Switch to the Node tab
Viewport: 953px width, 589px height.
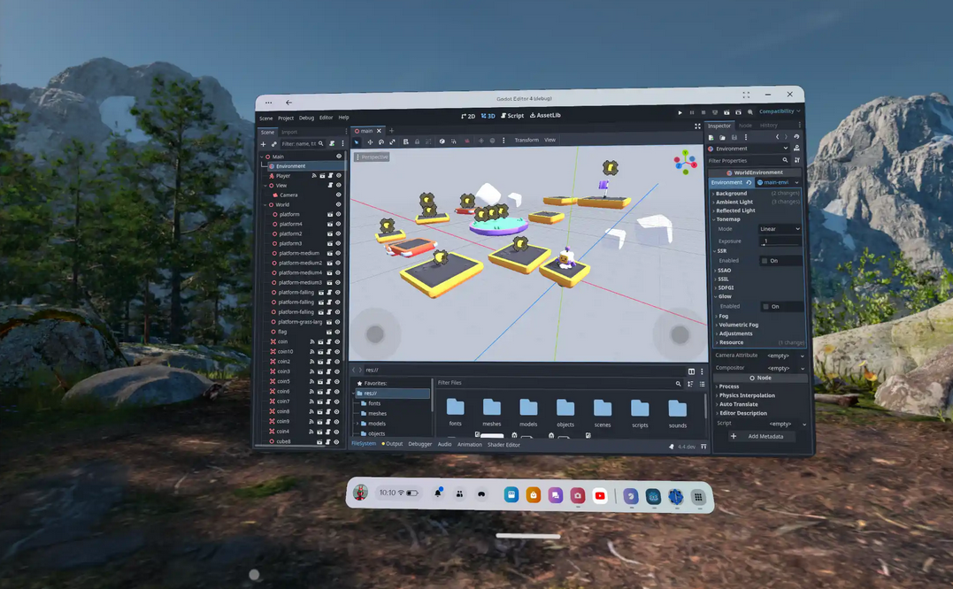745,126
